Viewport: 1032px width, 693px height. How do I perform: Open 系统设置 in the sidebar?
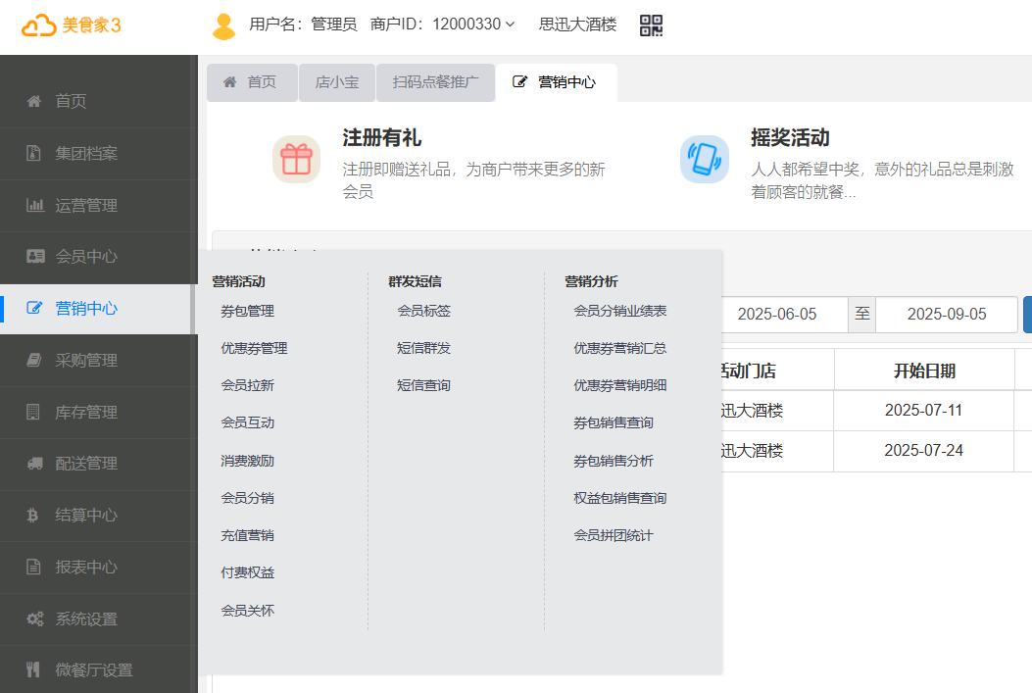pos(86,619)
